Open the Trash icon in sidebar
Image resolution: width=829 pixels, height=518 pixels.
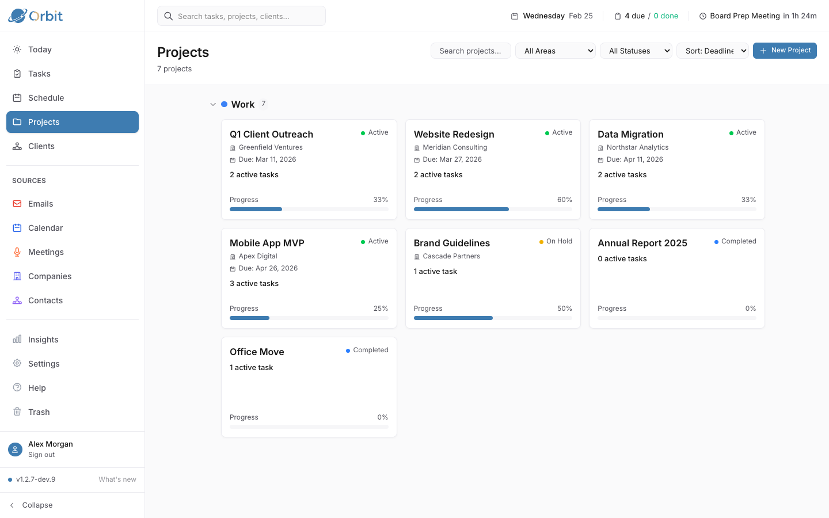17,412
